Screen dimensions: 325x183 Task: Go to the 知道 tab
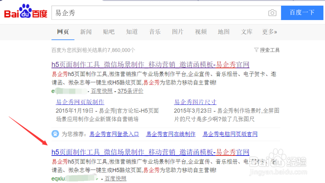coord(132,32)
